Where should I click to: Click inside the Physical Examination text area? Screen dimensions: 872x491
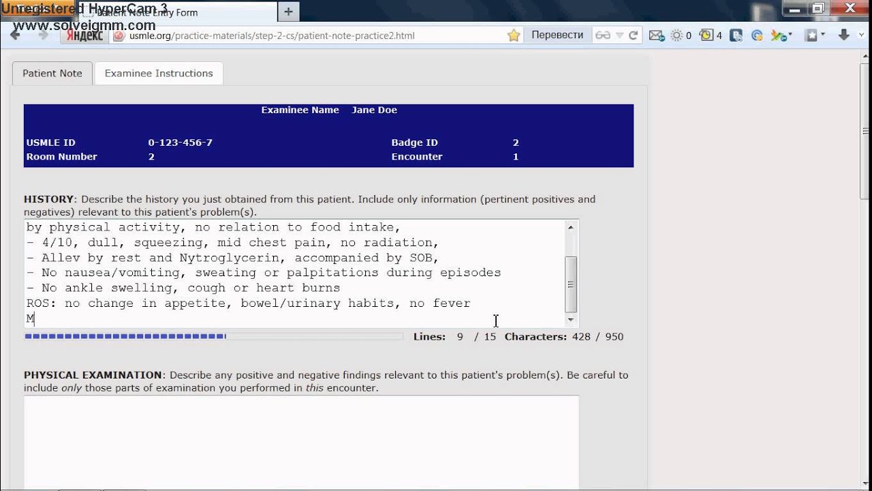point(301,442)
